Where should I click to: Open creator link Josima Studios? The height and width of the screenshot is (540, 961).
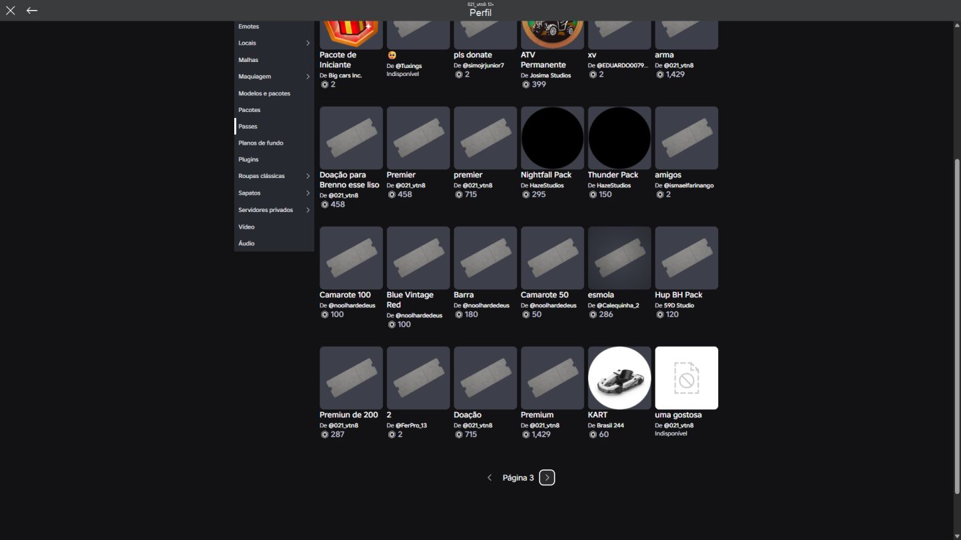[550, 75]
